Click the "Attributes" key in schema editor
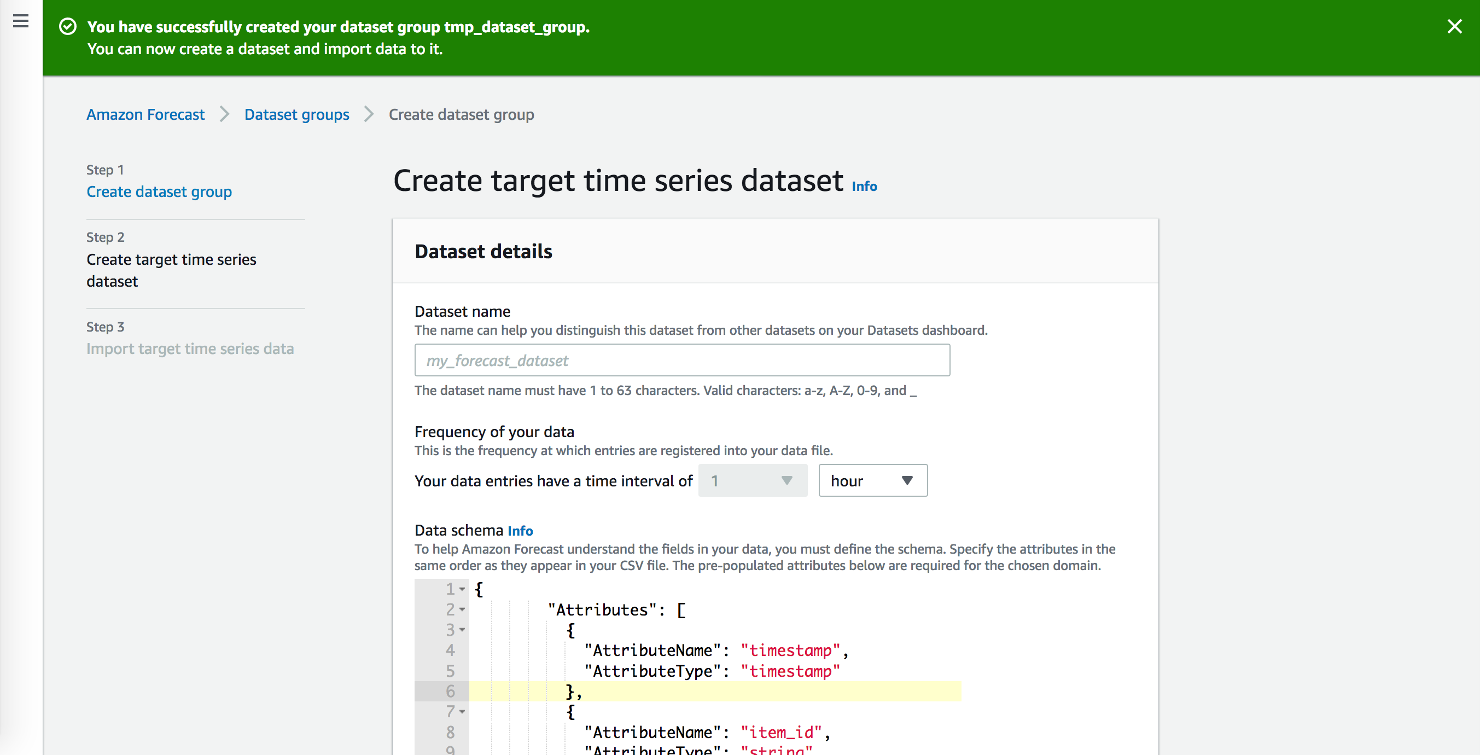The height and width of the screenshot is (755, 1480). [602, 609]
